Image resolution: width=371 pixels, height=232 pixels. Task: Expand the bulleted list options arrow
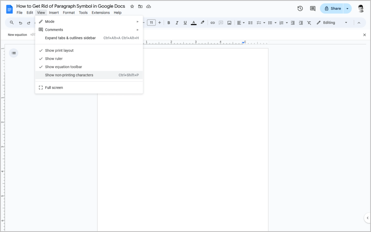click(x=275, y=23)
